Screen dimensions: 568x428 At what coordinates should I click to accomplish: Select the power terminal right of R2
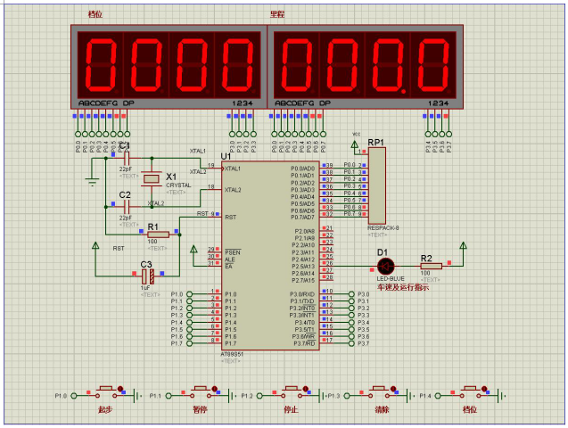click(x=463, y=245)
